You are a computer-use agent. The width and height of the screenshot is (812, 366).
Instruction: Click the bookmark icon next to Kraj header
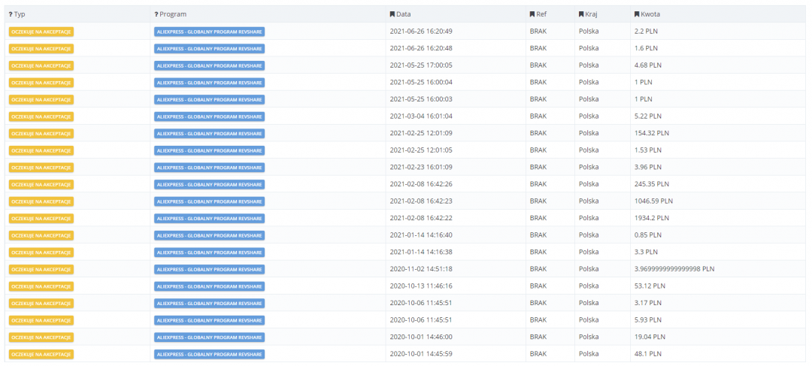(x=581, y=14)
